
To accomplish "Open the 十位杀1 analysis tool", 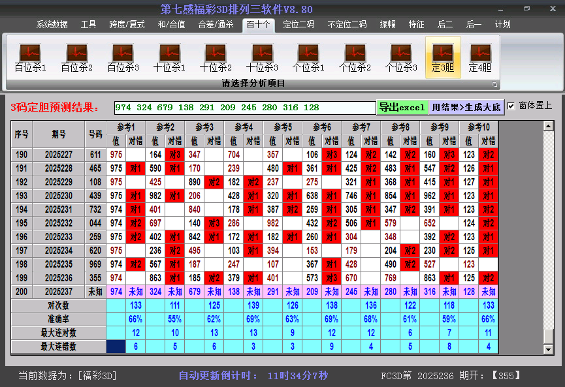I will pyautogui.click(x=169, y=57).
